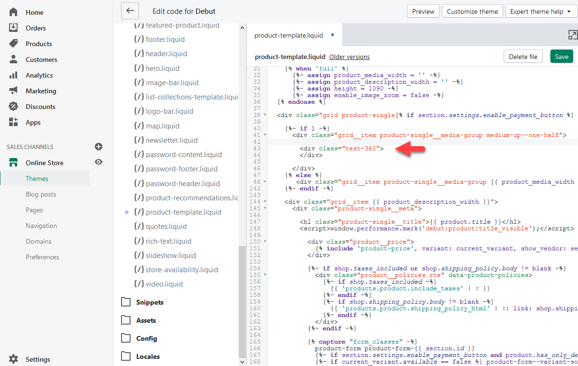This screenshot has width=578, height=366.
Task: Open the Expert theme help dropdown
Action: pyautogui.click(x=541, y=11)
